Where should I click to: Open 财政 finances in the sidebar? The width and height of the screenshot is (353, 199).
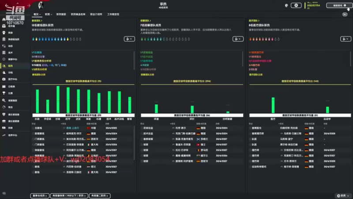[8, 128]
